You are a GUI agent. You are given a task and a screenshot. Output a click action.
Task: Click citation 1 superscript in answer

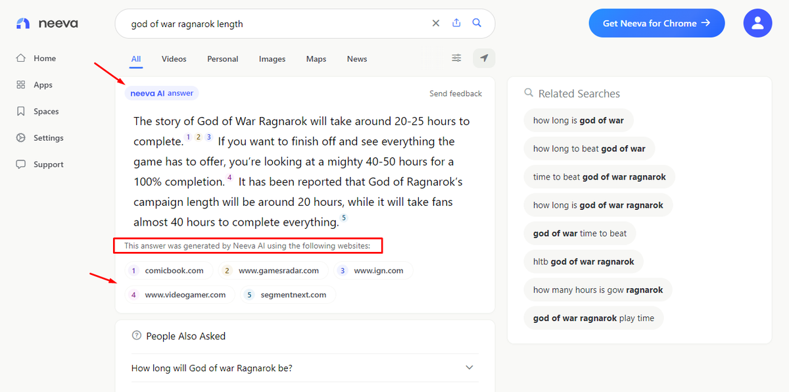[x=189, y=137]
